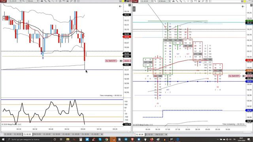This screenshot has height=142, width=253.
Task: Open NinjaTrader highlighted icon in Windows taskbar
Action: 113,139
